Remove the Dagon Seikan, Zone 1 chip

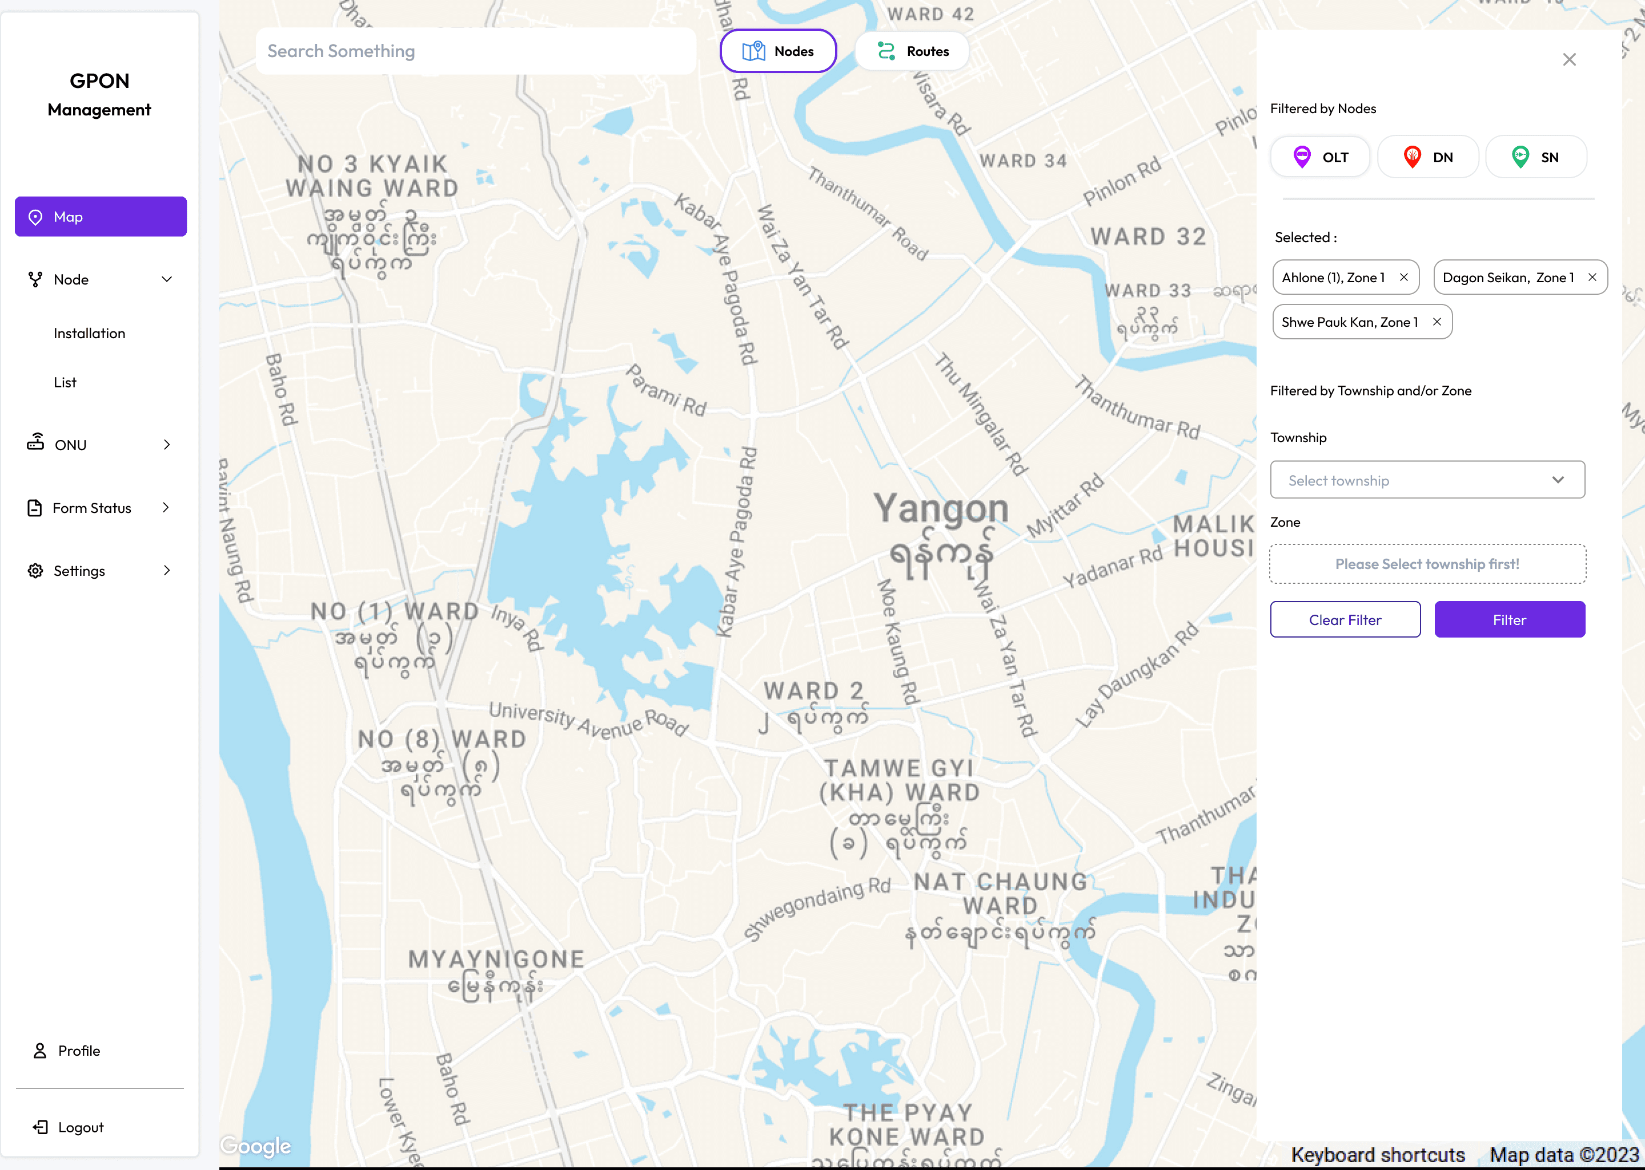(x=1592, y=278)
